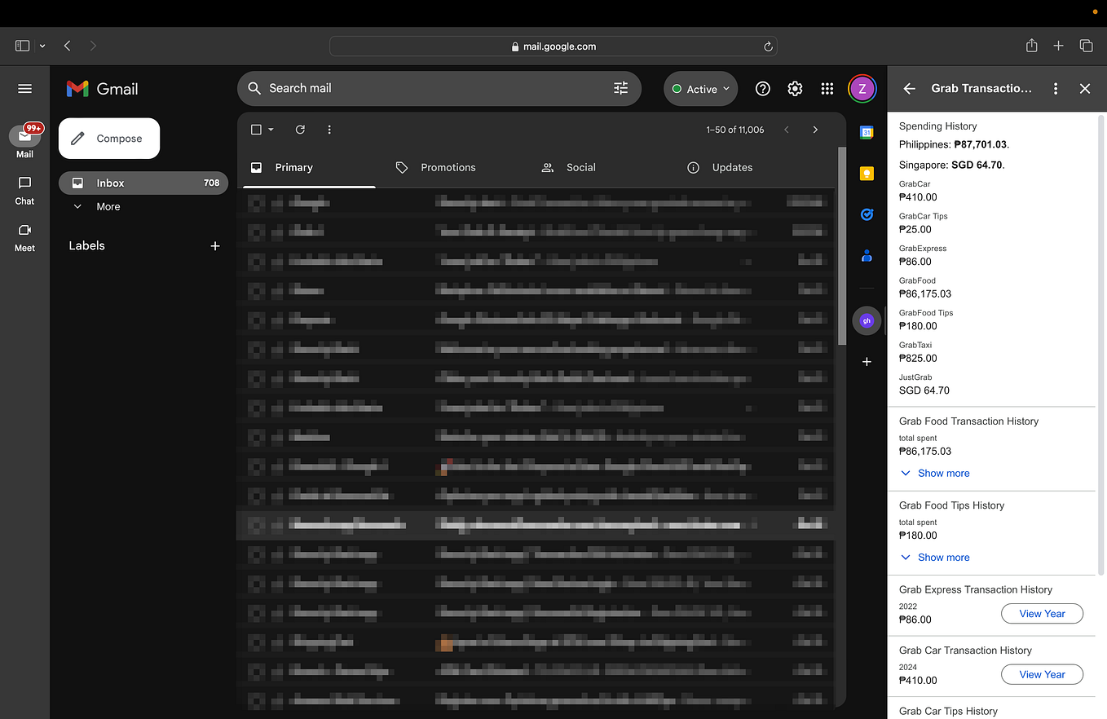Screen dimensions: 1107x719
Task: Click the GrabFood ₱86,175.03 amount in Spending History
Action: pyautogui.click(x=925, y=294)
